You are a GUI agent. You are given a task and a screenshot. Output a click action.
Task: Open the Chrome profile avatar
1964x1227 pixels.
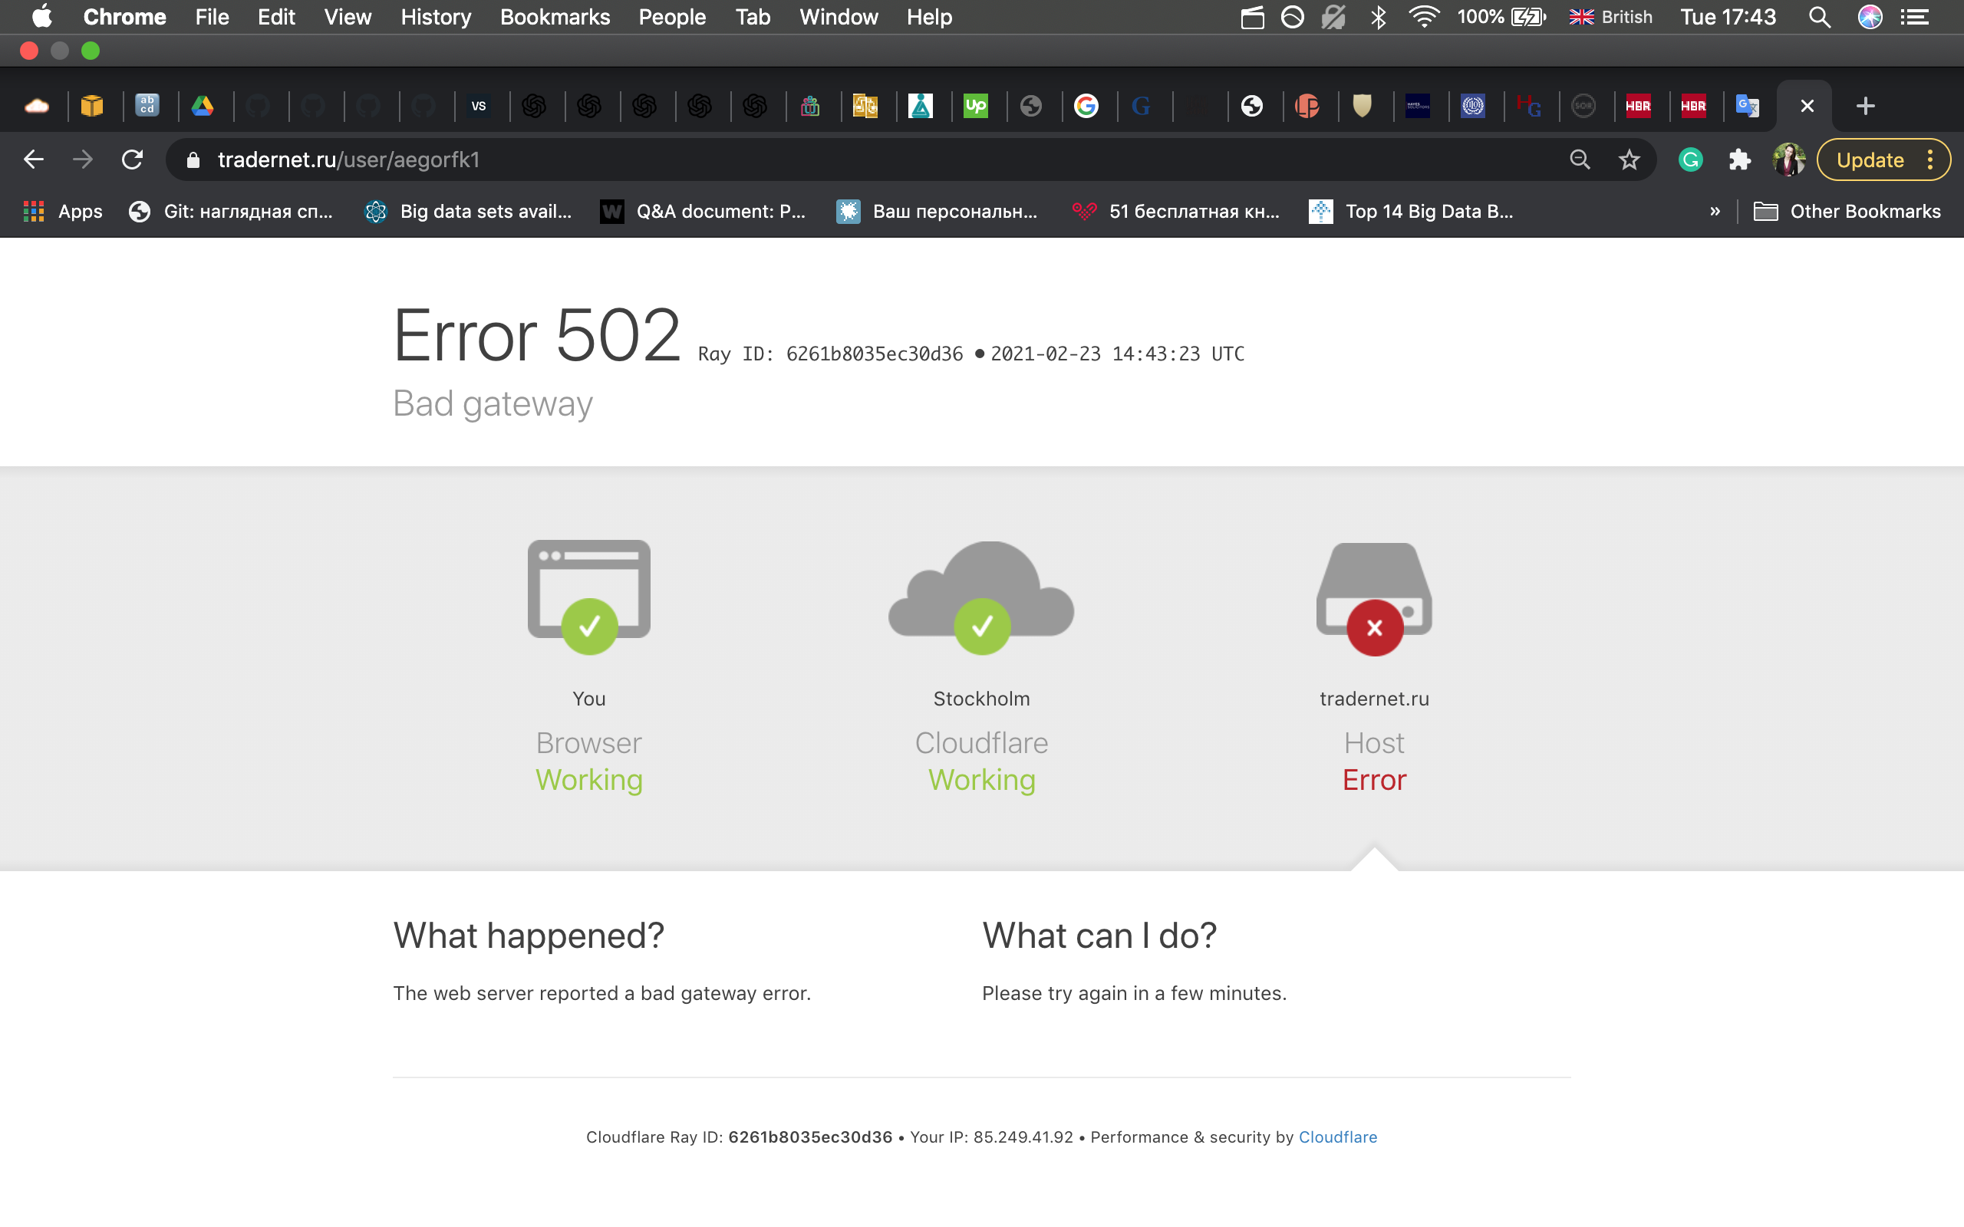click(1789, 160)
